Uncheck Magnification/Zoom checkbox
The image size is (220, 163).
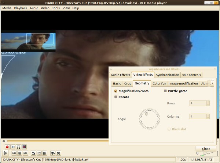[x=116, y=91]
